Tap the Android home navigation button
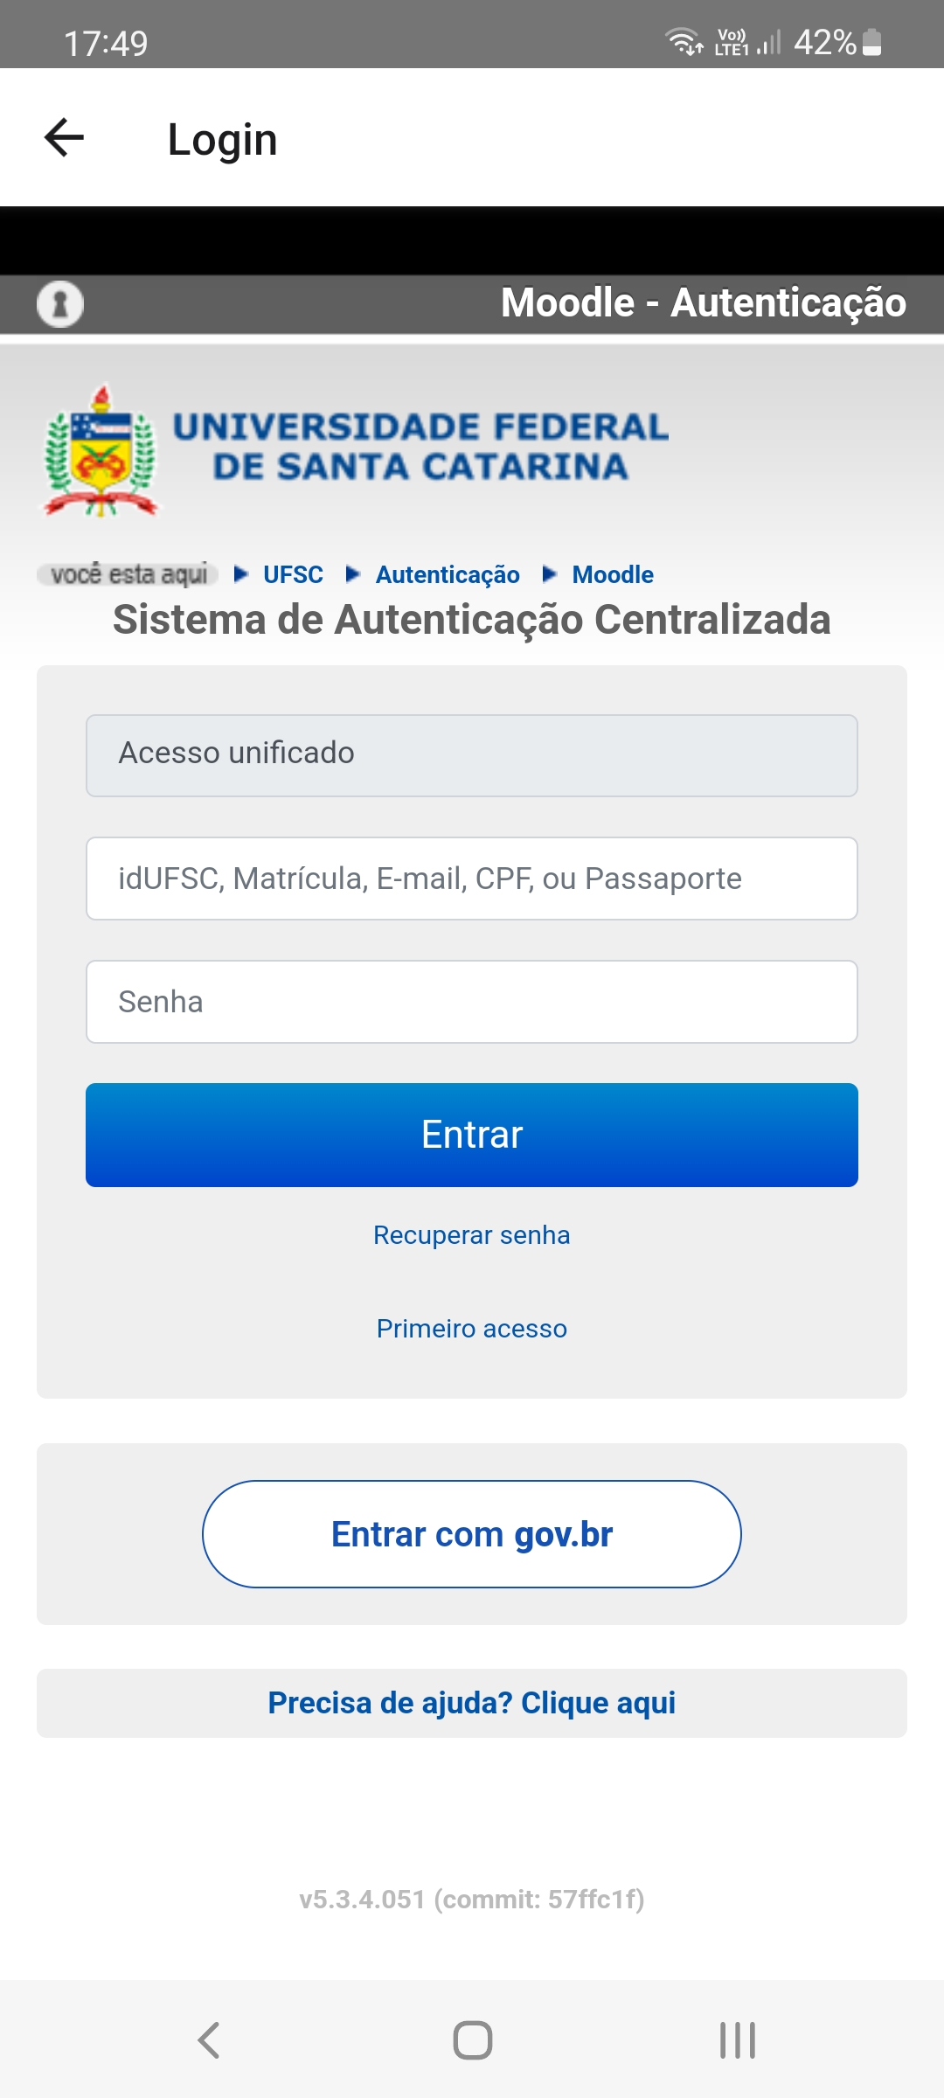Screen dimensions: 944x2098 [x=472, y=2040]
